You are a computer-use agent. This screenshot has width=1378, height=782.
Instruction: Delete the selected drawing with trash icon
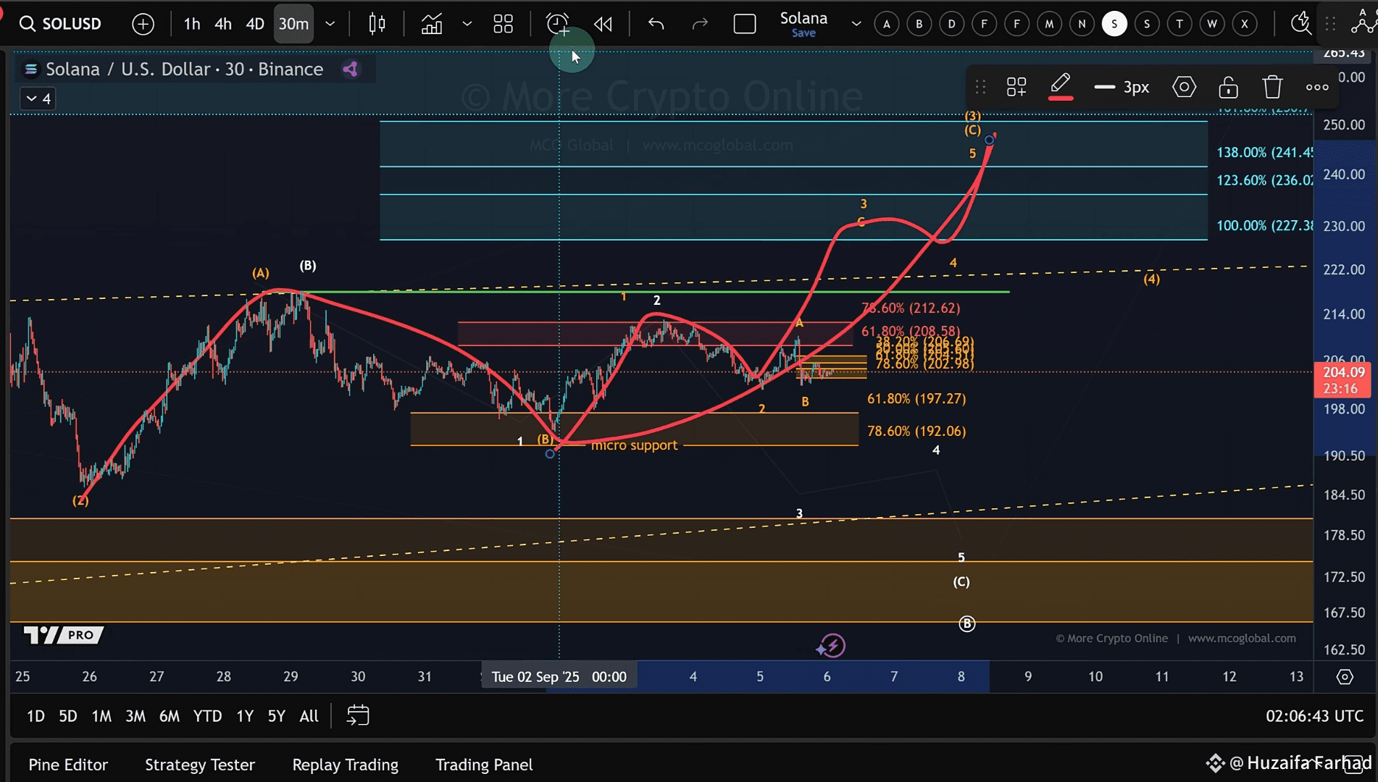tap(1273, 88)
